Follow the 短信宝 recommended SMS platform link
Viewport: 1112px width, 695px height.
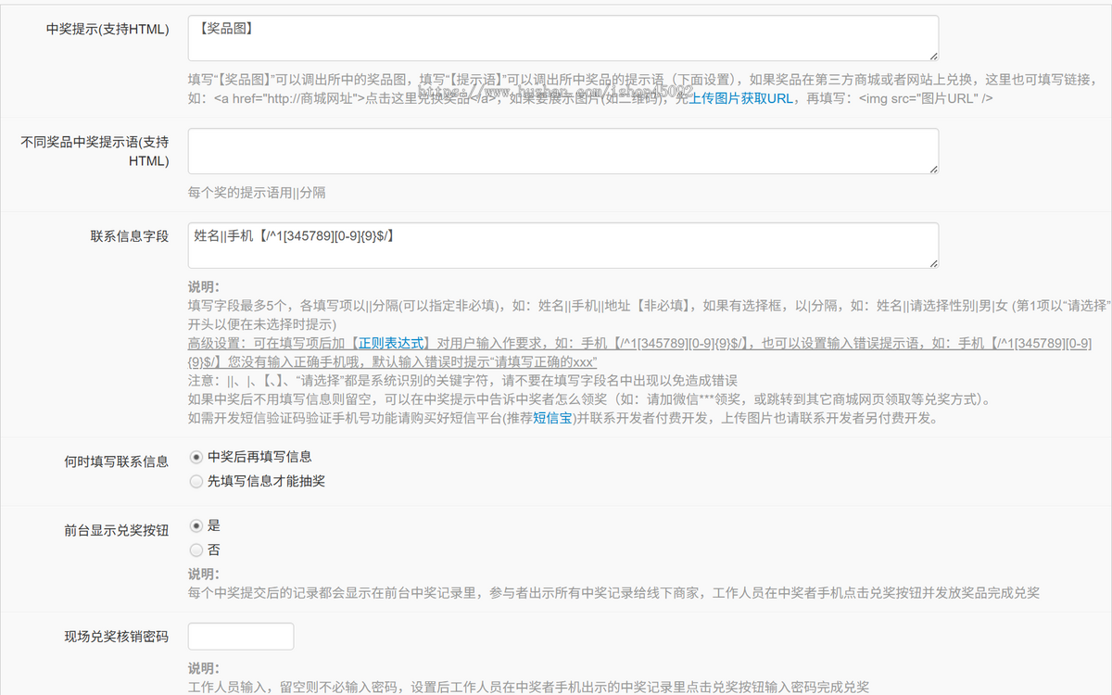point(552,418)
